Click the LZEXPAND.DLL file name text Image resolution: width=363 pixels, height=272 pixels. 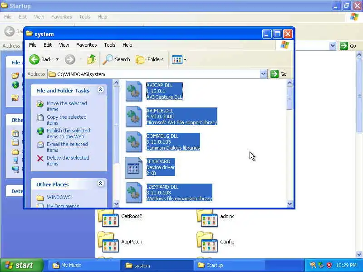162,187
